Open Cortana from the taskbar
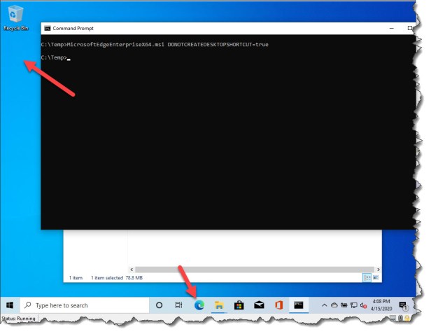This screenshot has width=431, height=334. pos(159,305)
